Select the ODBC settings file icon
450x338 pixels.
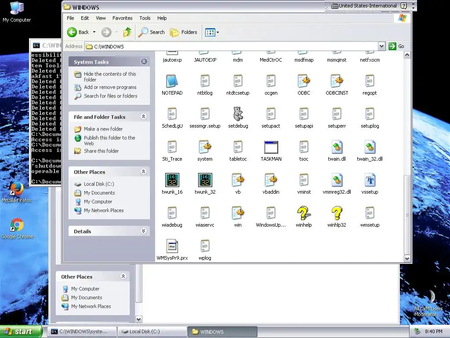tap(304, 81)
